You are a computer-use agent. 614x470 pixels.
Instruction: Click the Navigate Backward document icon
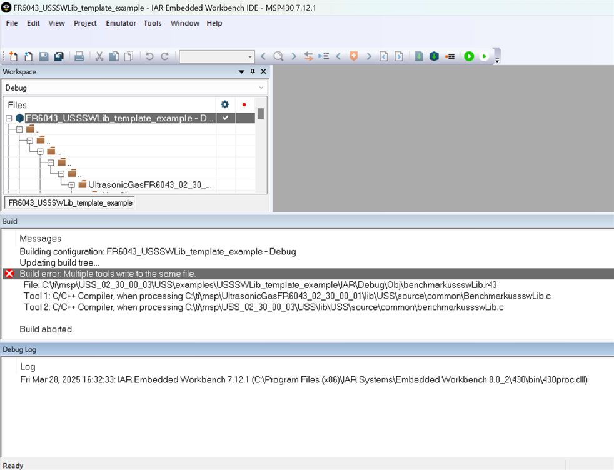point(384,56)
